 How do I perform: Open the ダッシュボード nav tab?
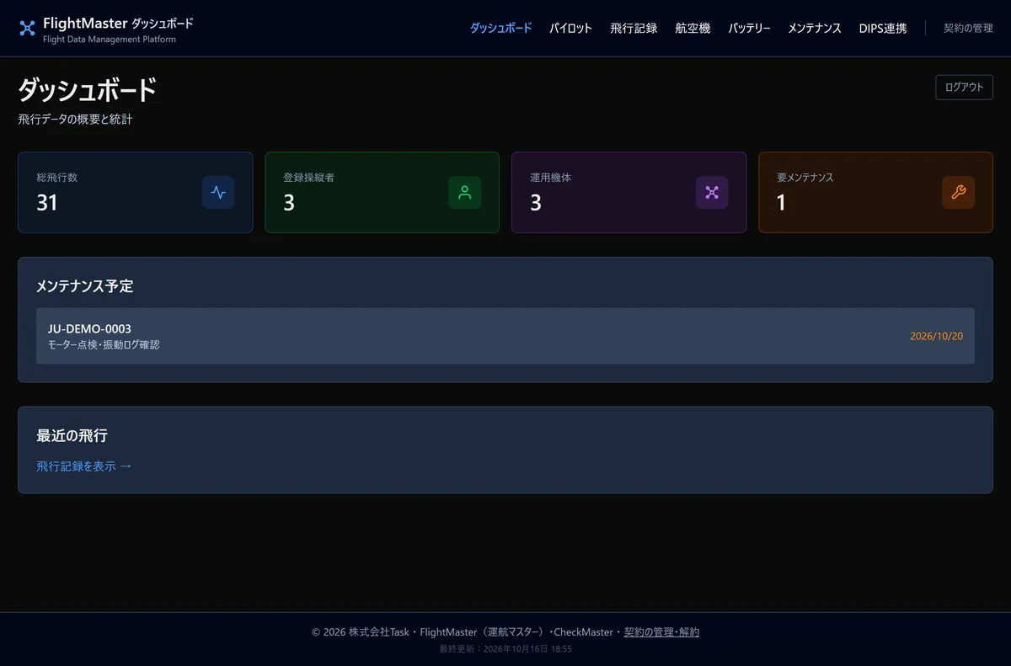click(x=500, y=28)
